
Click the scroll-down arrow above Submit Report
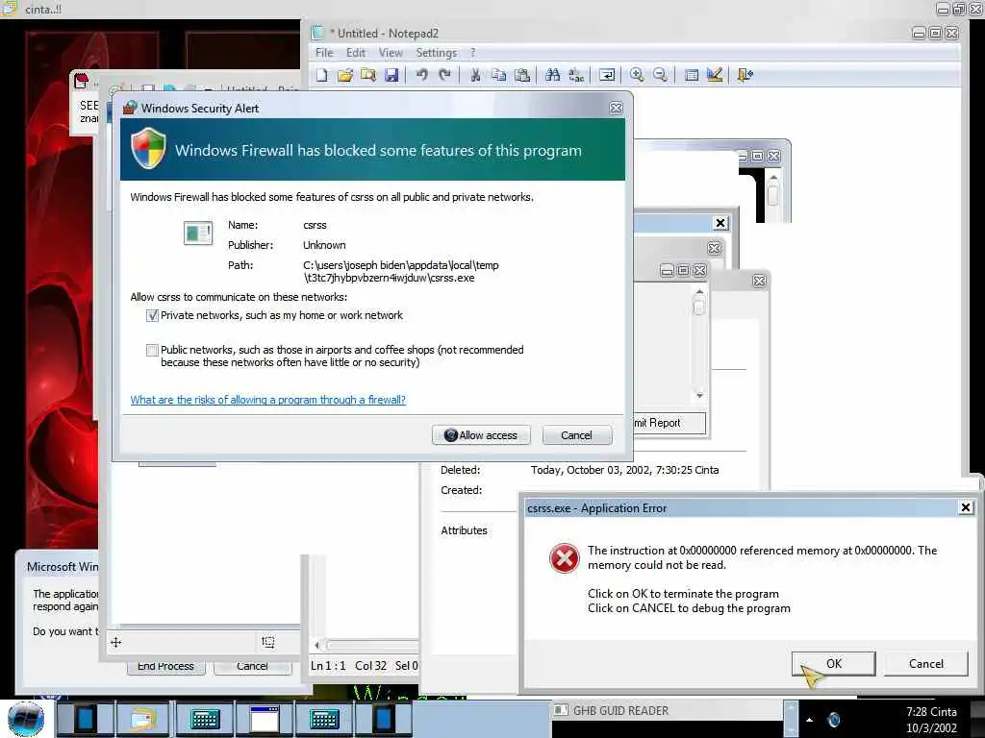tap(699, 395)
